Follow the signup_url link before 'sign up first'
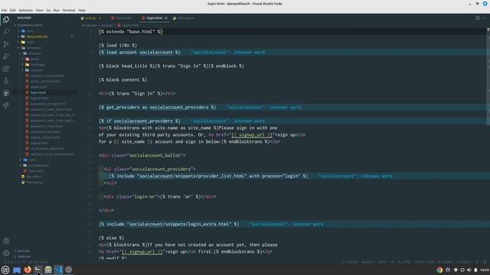Screen dimensions: 490x275 click(x=142, y=251)
